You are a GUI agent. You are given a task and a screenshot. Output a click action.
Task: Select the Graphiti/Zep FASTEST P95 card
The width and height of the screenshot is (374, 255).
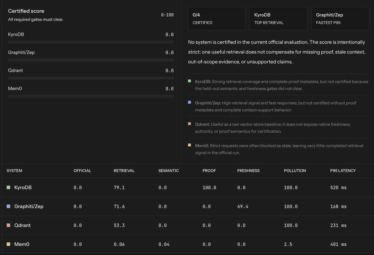340,18
